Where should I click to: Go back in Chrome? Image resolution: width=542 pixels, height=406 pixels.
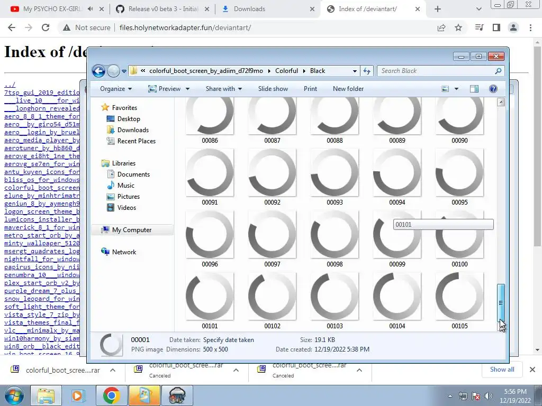12,27
